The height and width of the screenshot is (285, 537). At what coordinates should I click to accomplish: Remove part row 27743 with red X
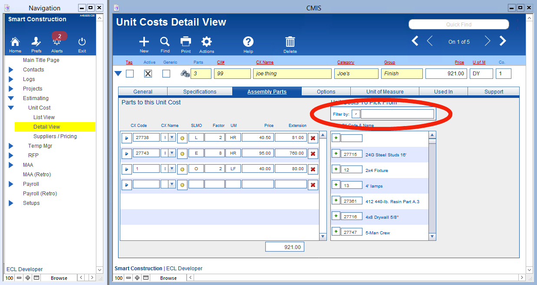point(313,154)
